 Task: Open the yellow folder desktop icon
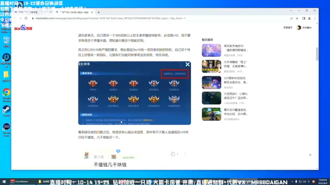coord(6,76)
